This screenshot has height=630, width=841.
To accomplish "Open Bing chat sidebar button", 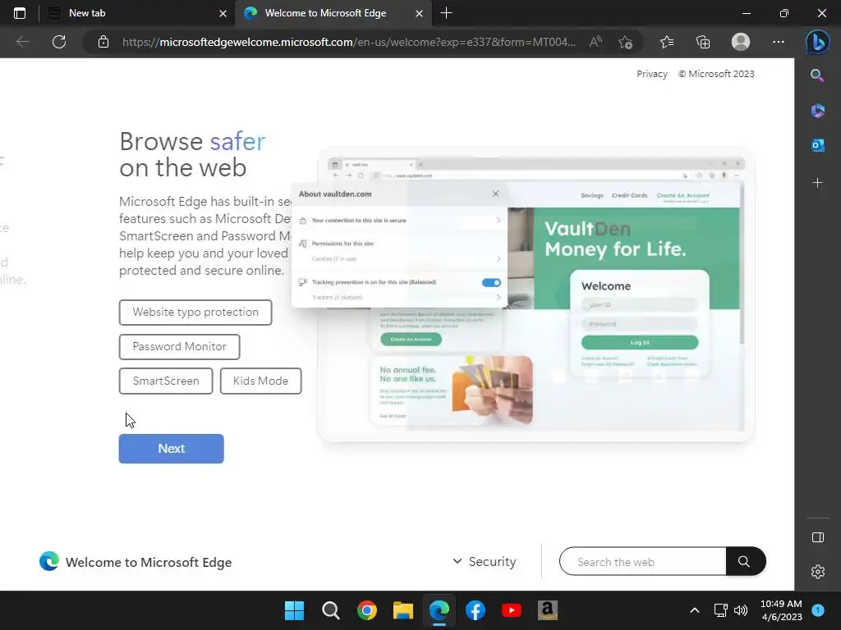I will pyautogui.click(x=817, y=42).
